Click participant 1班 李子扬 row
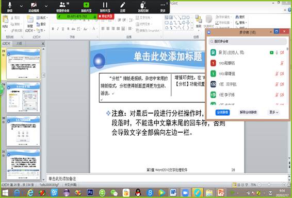The width and height of the screenshot is (292, 198). (248, 95)
